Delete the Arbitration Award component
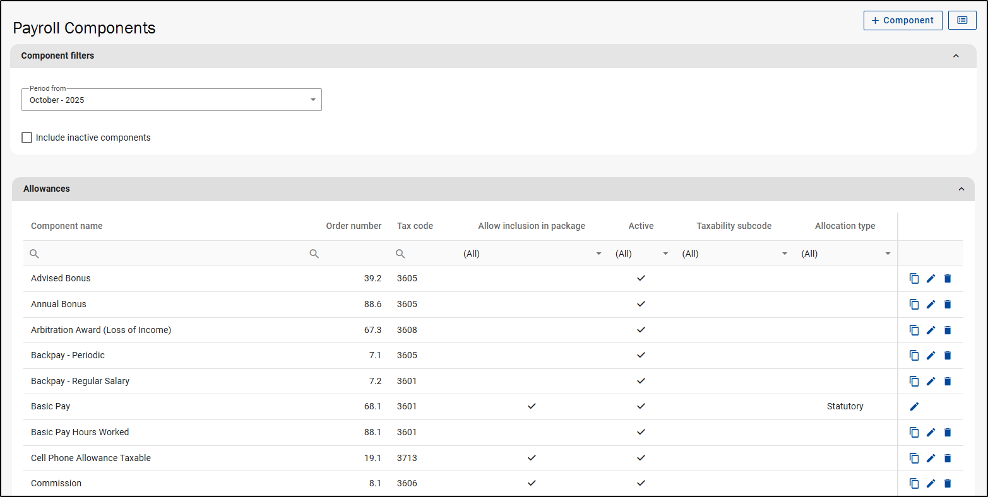 coord(948,330)
